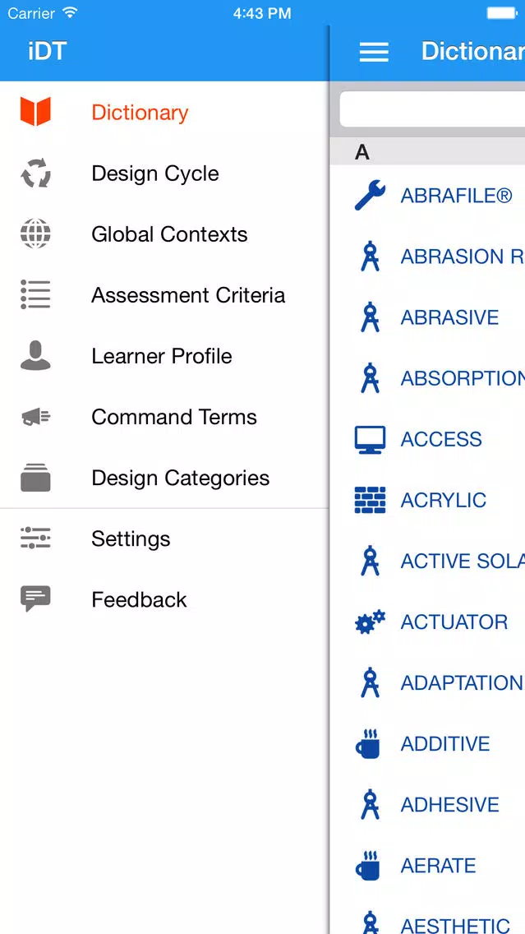
Task: Tap the Assessment Criteria list icon
Action: pos(35,294)
